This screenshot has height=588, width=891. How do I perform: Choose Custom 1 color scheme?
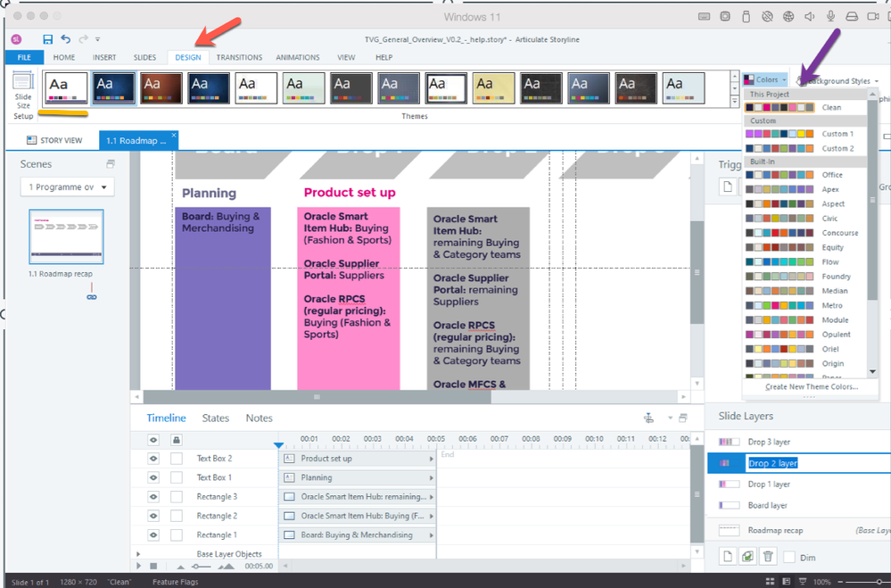(805, 134)
